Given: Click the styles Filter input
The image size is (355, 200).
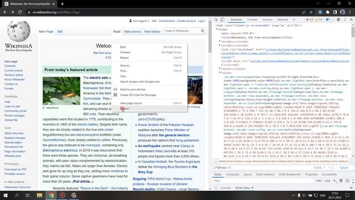Looking at the screenshot, I should tap(262, 181).
